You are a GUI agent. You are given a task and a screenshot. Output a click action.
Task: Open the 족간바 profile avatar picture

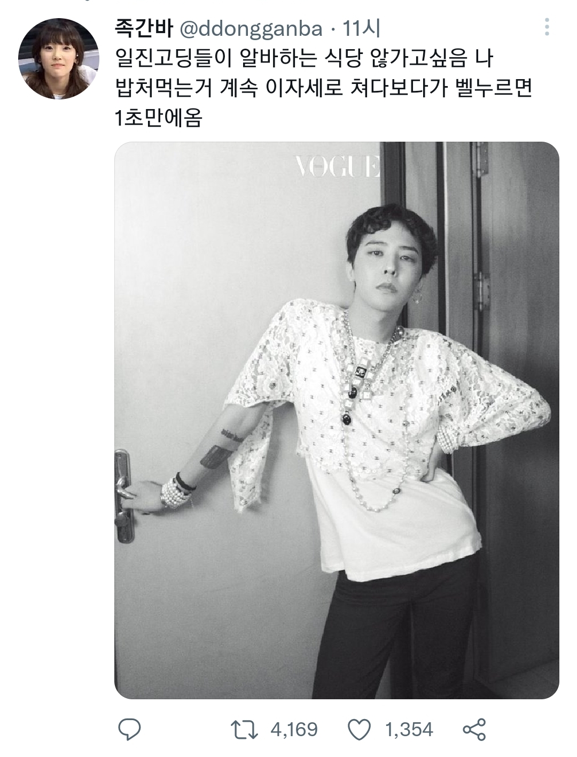coord(59,58)
